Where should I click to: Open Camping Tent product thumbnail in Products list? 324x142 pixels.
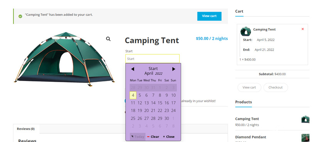[x=305, y=120]
